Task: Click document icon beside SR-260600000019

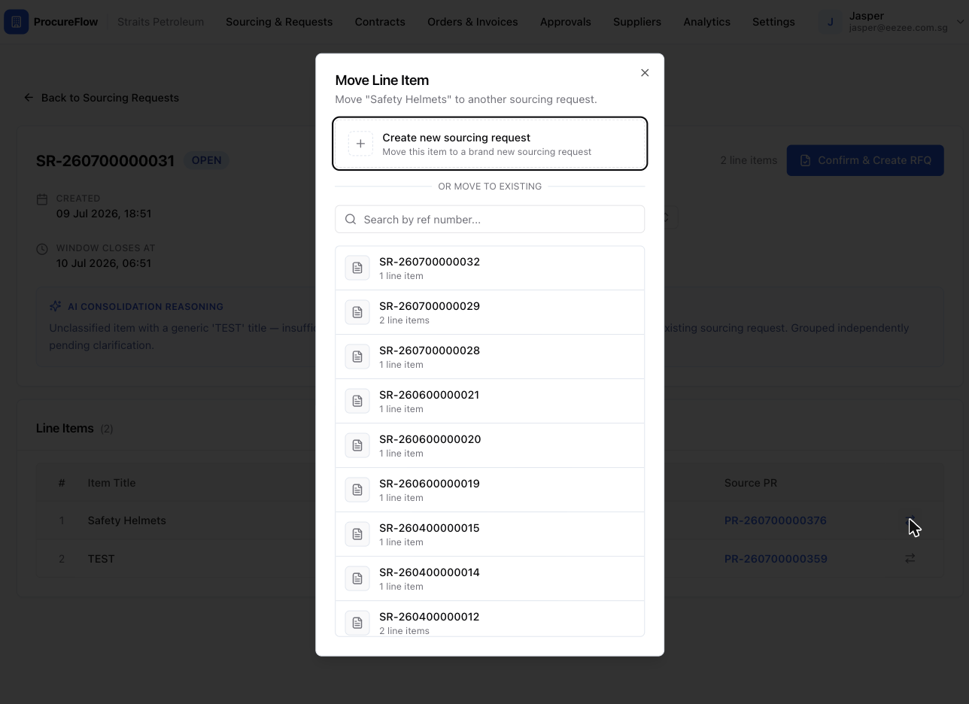Action: tap(357, 490)
